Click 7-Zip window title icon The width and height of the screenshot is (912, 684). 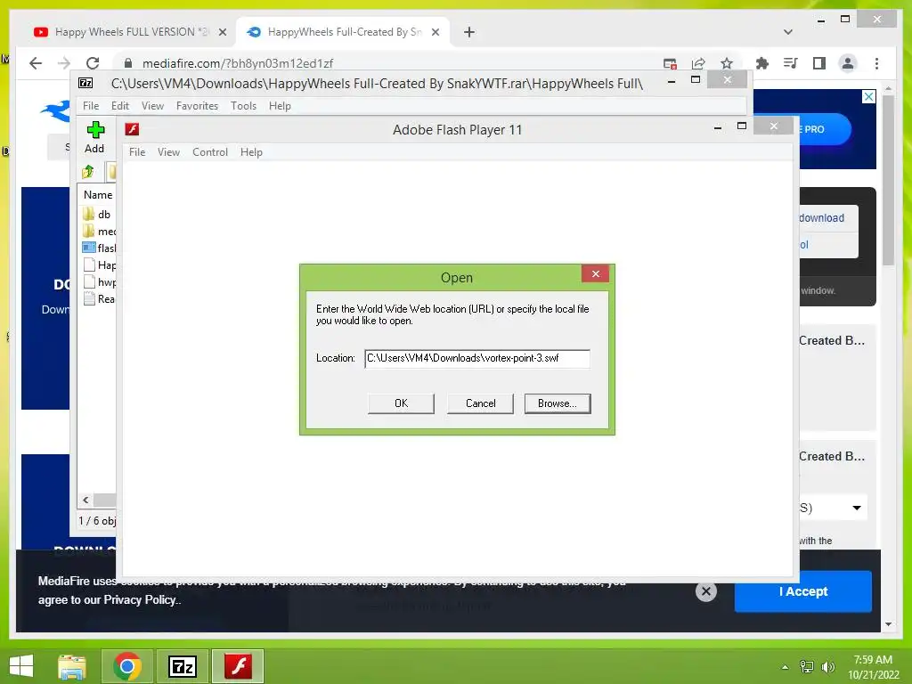[85, 83]
